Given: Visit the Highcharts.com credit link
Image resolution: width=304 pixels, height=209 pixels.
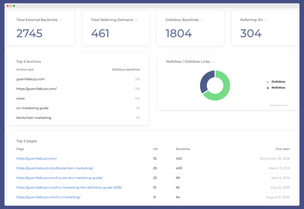Looking at the screenshot, I should (x=278, y=105).
